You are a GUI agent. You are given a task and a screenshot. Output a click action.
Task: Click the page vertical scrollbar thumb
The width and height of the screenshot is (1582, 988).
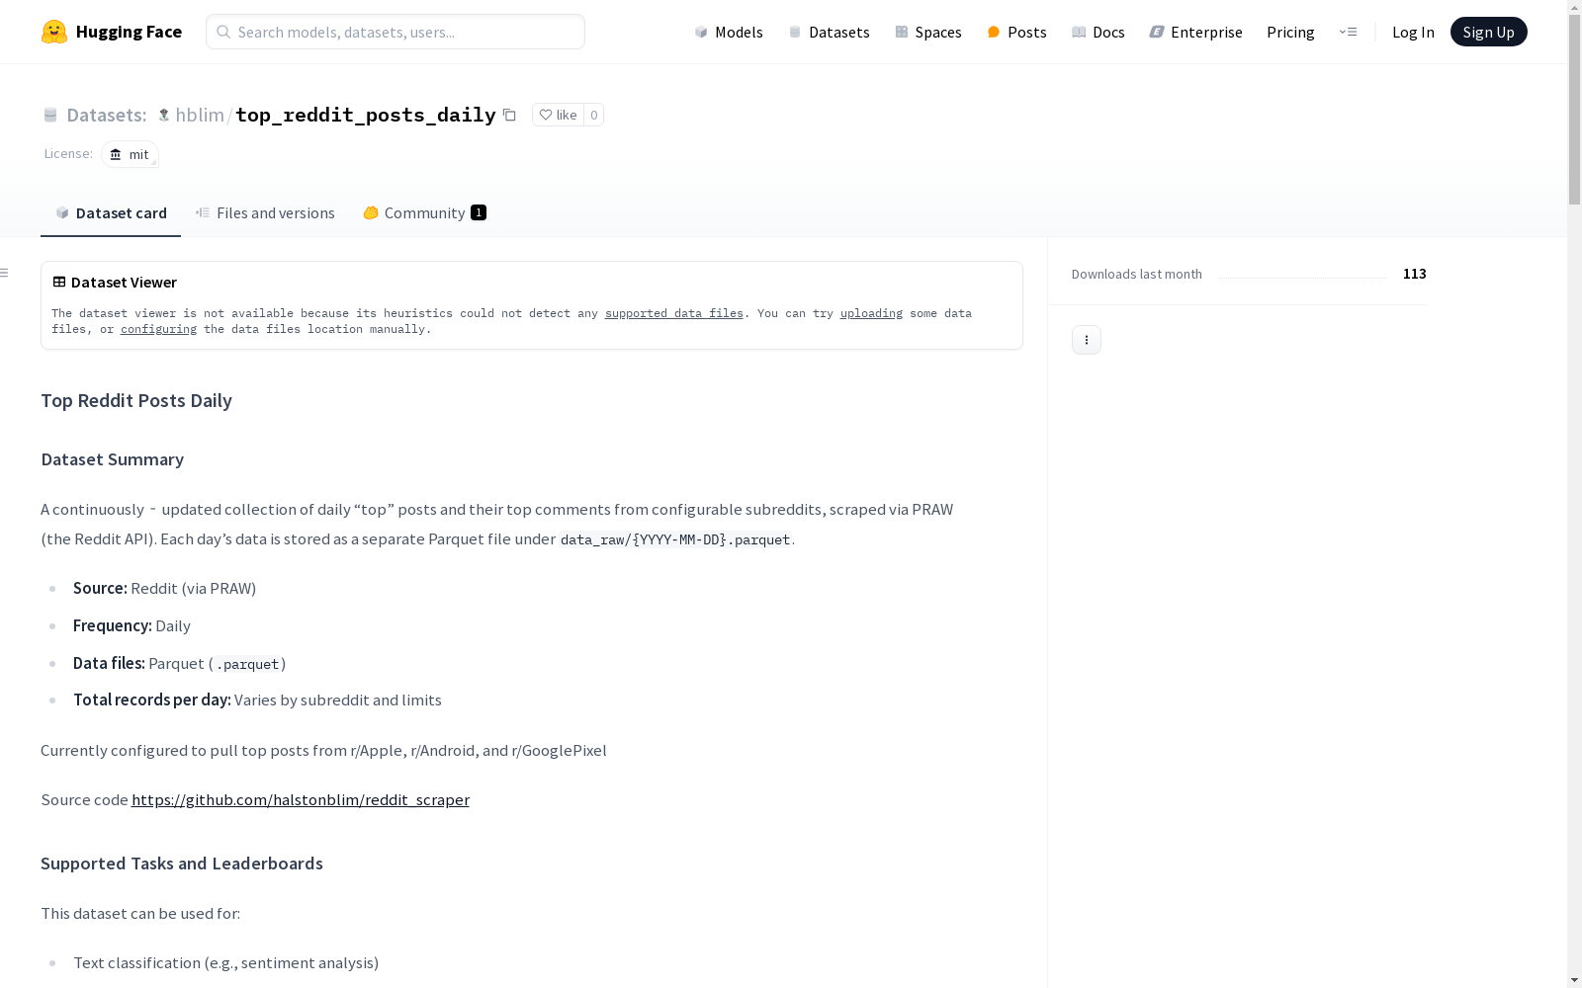1574,109
